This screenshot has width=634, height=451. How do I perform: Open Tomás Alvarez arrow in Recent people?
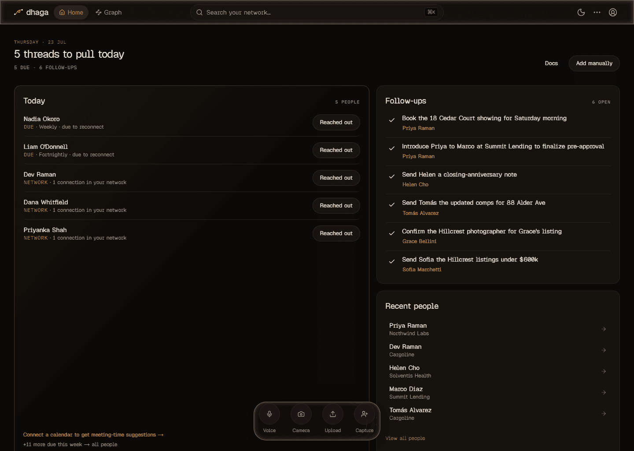[x=604, y=414]
